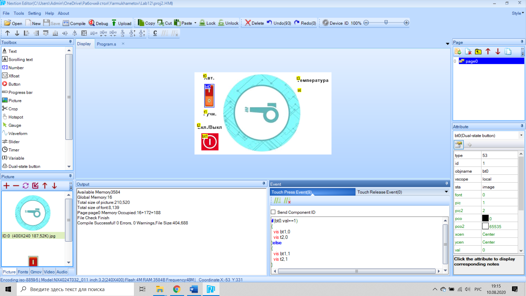Image resolution: width=526 pixels, height=296 pixels.
Task: Click the pco black color swatch
Action: click(485, 218)
